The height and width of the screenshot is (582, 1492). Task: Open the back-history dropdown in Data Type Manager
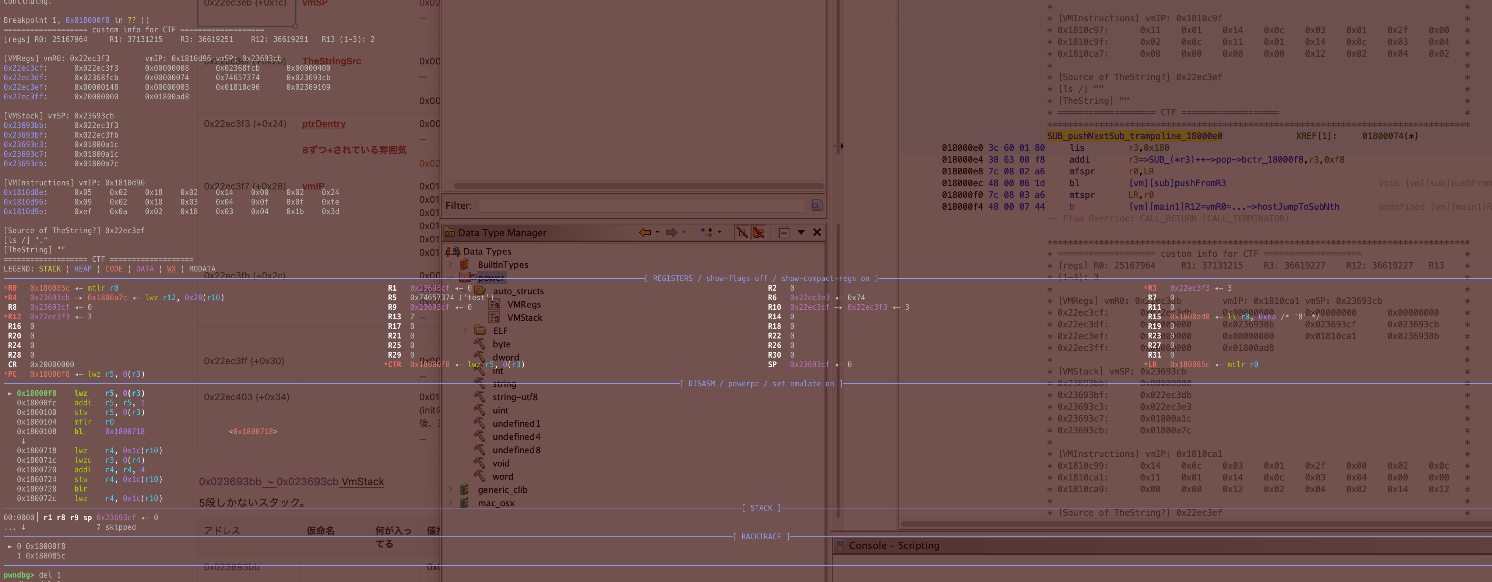tap(657, 233)
